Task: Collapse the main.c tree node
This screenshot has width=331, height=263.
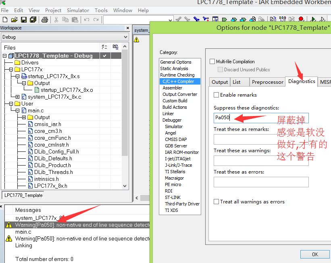Action: point(17,110)
